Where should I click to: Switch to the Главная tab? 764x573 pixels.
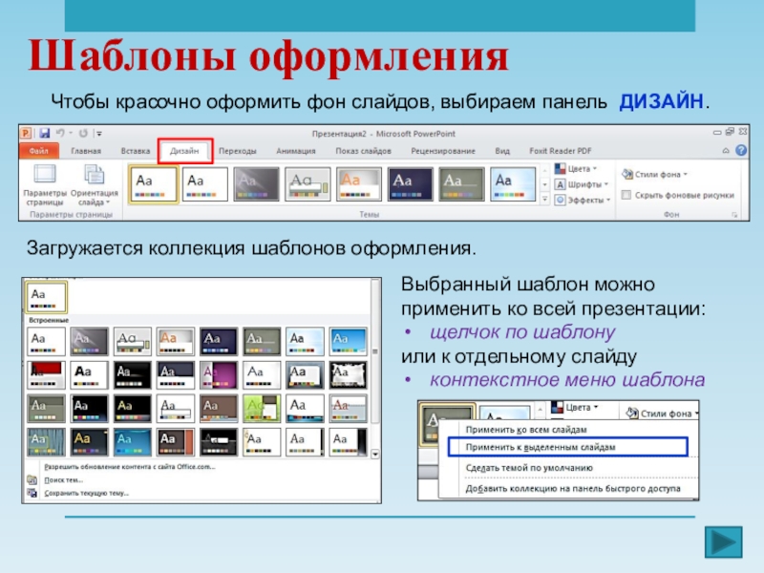tap(86, 151)
